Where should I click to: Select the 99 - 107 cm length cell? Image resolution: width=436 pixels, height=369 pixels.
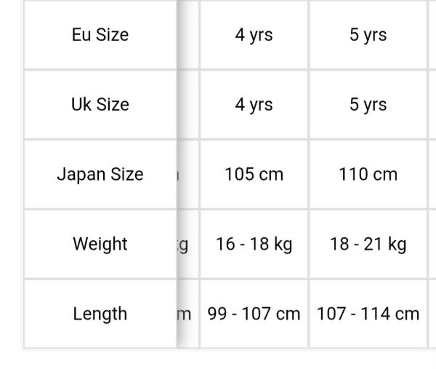(254, 314)
